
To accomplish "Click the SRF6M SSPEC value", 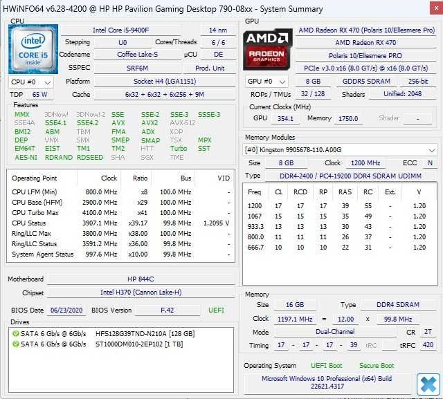I will click(137, 68).
